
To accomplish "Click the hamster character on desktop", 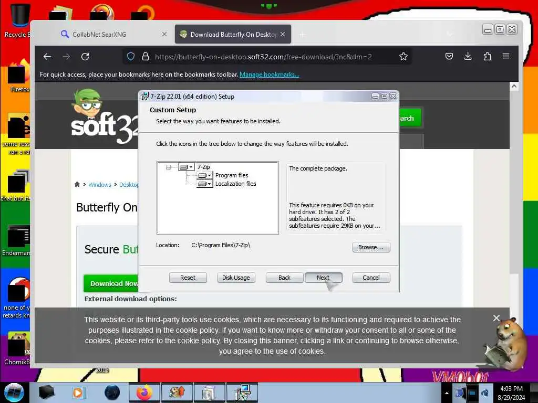I will (507, 344).
